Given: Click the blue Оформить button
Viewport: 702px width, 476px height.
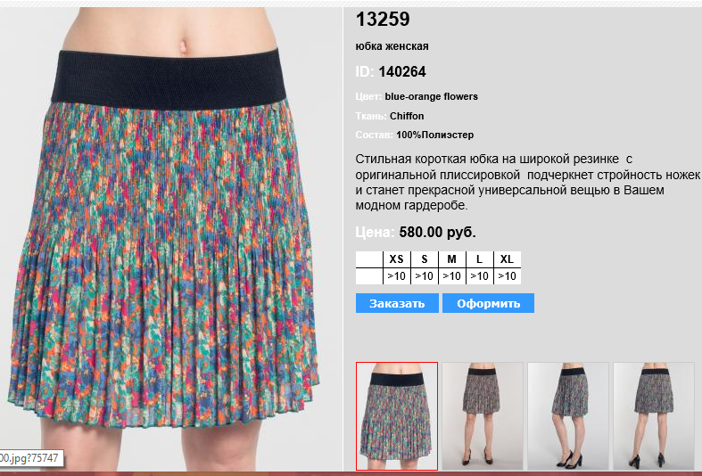Looking at the screenshot, I should coord(488,303).
